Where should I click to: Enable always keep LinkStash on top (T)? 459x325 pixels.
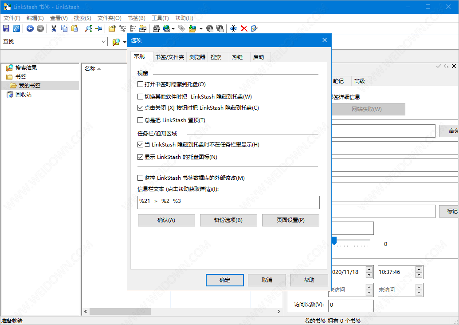pyautogui.click(x=140, y=120)
